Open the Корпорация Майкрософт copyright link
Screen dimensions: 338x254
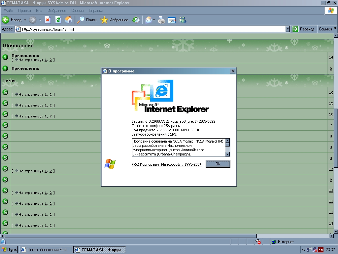(166, 164)
